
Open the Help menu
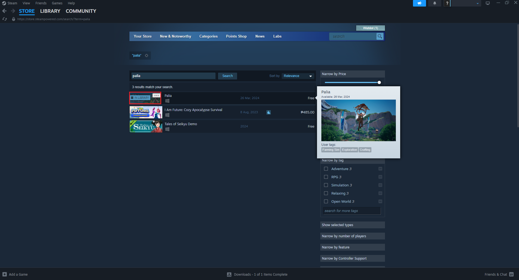click(71, 3)
